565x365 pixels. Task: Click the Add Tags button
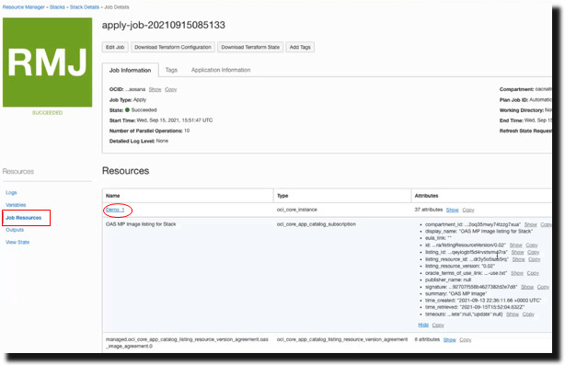(300, 47)
